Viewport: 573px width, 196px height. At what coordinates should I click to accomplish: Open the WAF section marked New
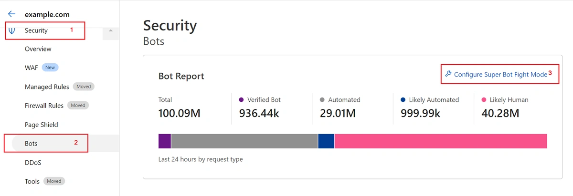pyautogui.click(x=32, y=68)
